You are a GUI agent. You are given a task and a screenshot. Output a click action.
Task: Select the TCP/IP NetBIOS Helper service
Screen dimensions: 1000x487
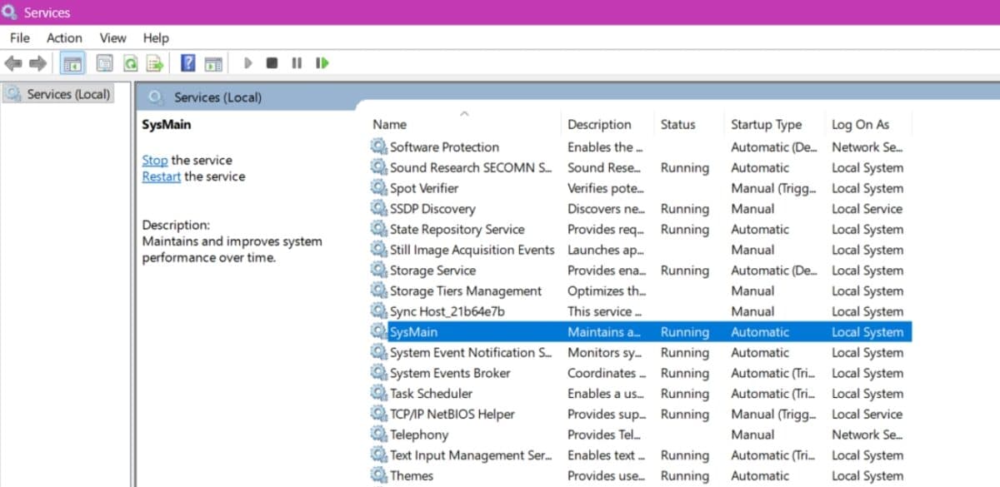tap(452, 414)
